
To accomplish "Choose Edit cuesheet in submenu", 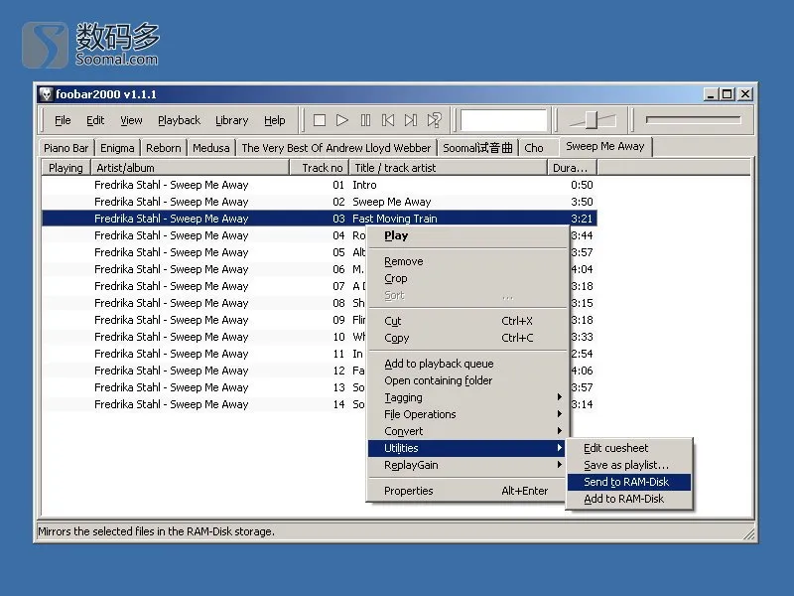I will (x=629, y=448).
